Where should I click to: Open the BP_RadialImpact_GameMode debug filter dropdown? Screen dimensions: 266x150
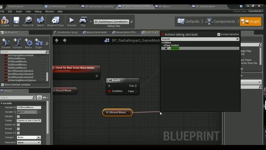(111, 22)
